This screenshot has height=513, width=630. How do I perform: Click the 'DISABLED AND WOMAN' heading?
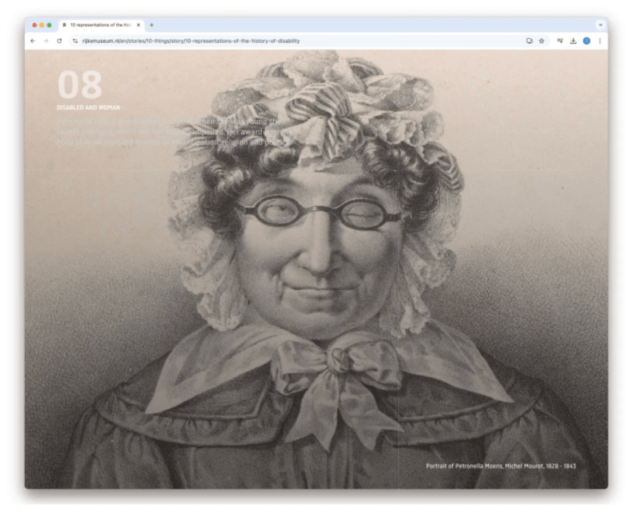[x=88, y=107]
